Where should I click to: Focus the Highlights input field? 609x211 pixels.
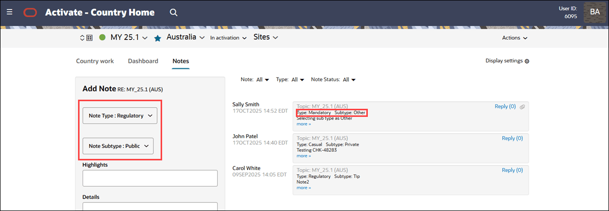[150, 178]
